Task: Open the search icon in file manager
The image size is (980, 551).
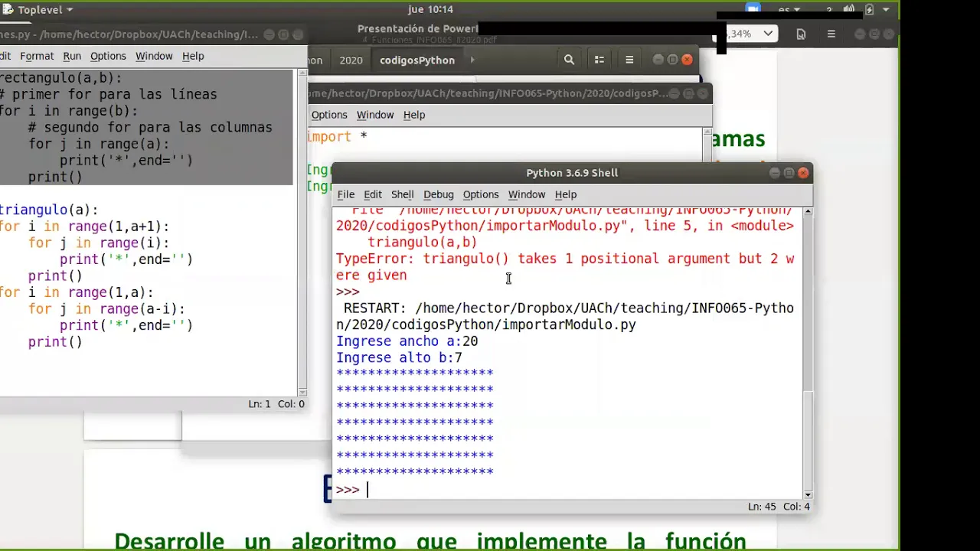Action: [569, 60]
